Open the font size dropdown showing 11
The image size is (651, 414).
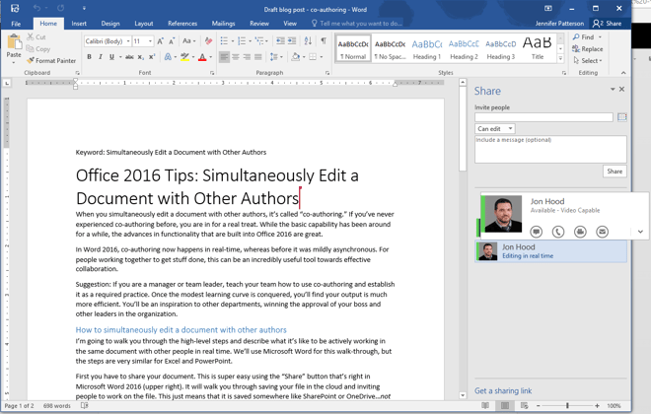pyautogui.click(x=150, y=41)
